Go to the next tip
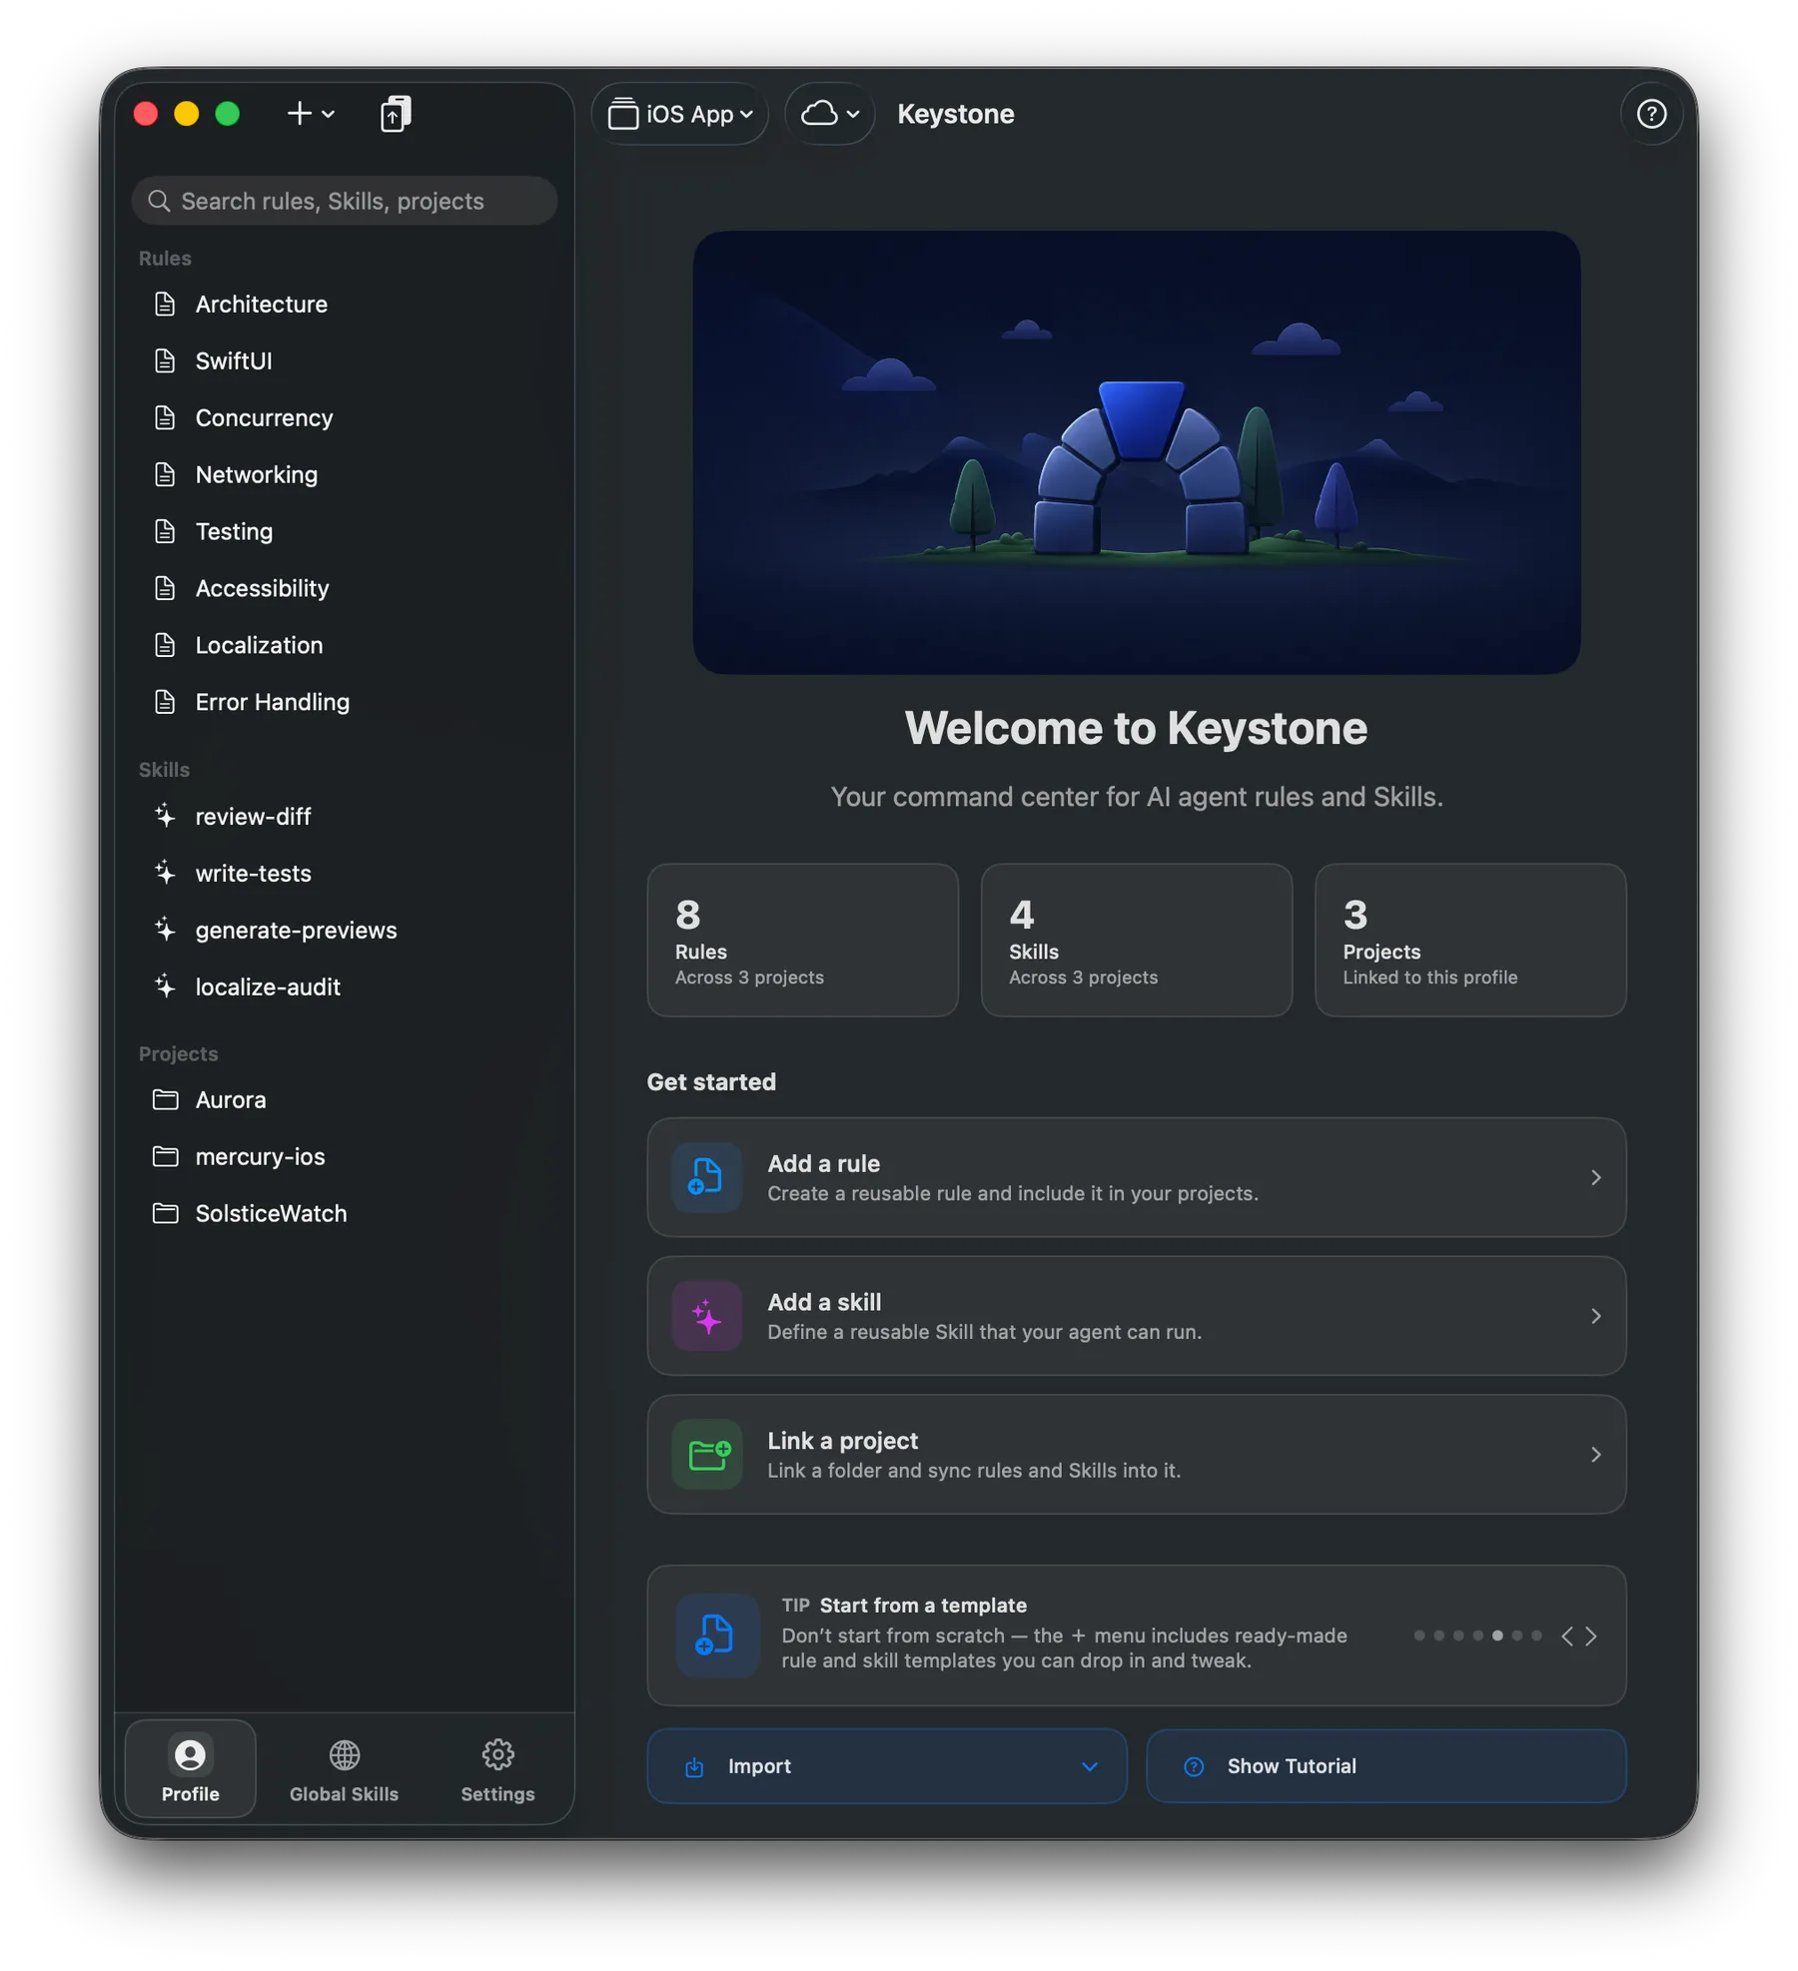 [x=1592, y=1636]
